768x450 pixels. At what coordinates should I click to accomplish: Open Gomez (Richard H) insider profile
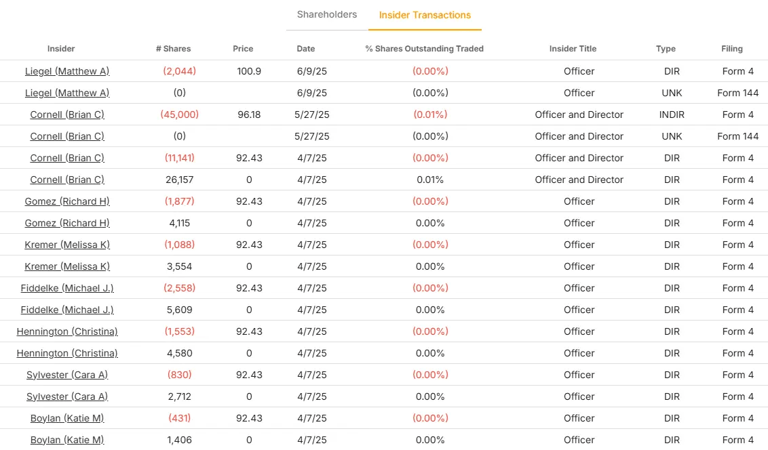(66, 201)
